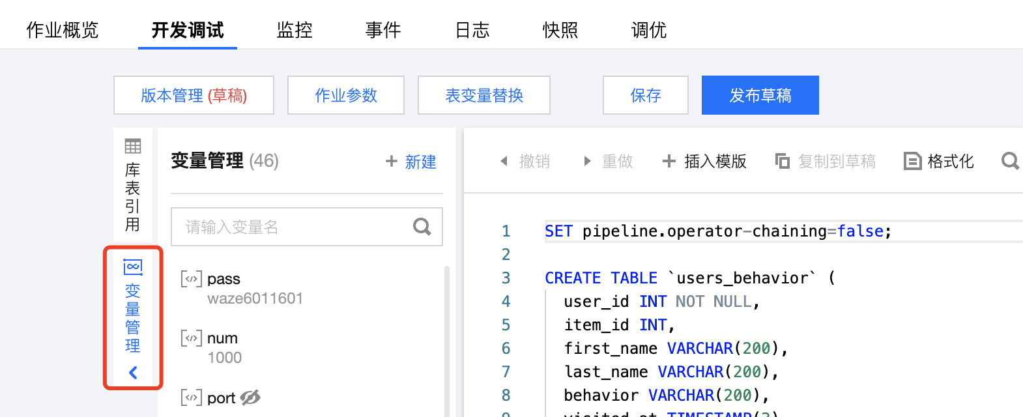Click the format document icon beside 格式化
This screenshot has width=1023, height=417.
[x=912, y=161]
